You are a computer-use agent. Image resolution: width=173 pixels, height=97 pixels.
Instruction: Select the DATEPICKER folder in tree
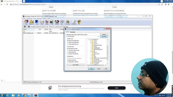pos(97,48)
